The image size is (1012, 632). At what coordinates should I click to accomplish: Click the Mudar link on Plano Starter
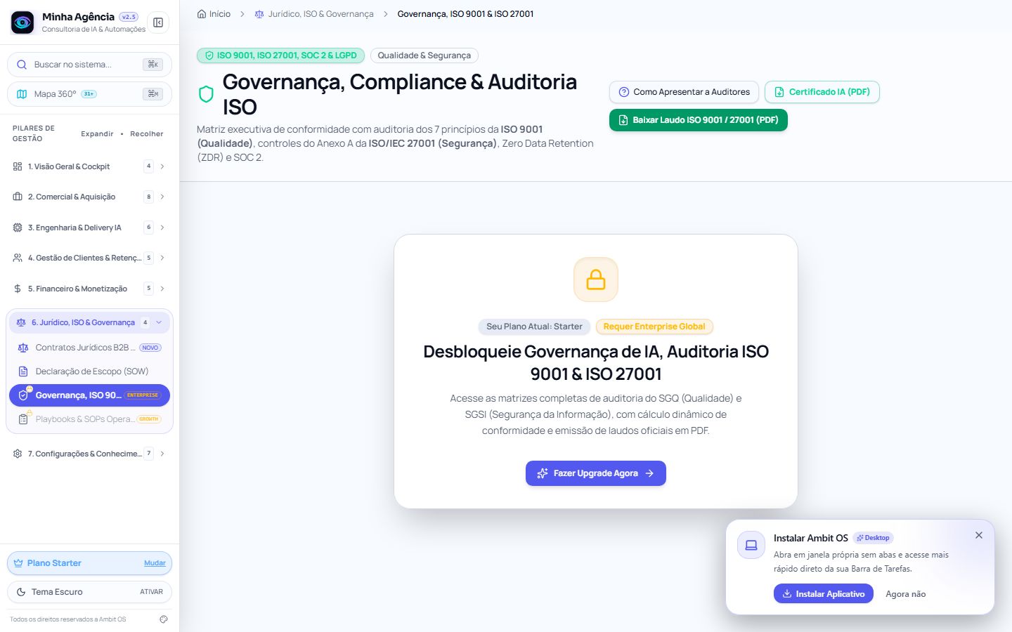point(155,563)
